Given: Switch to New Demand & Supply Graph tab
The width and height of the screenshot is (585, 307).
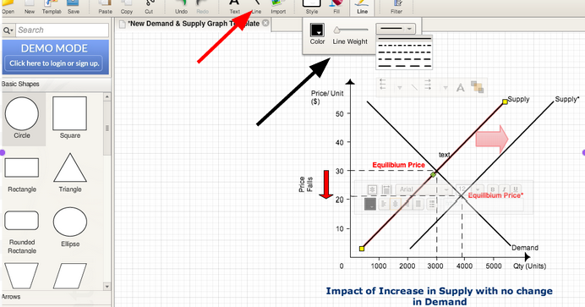Looking at the screenshot, I should (194, 24).
